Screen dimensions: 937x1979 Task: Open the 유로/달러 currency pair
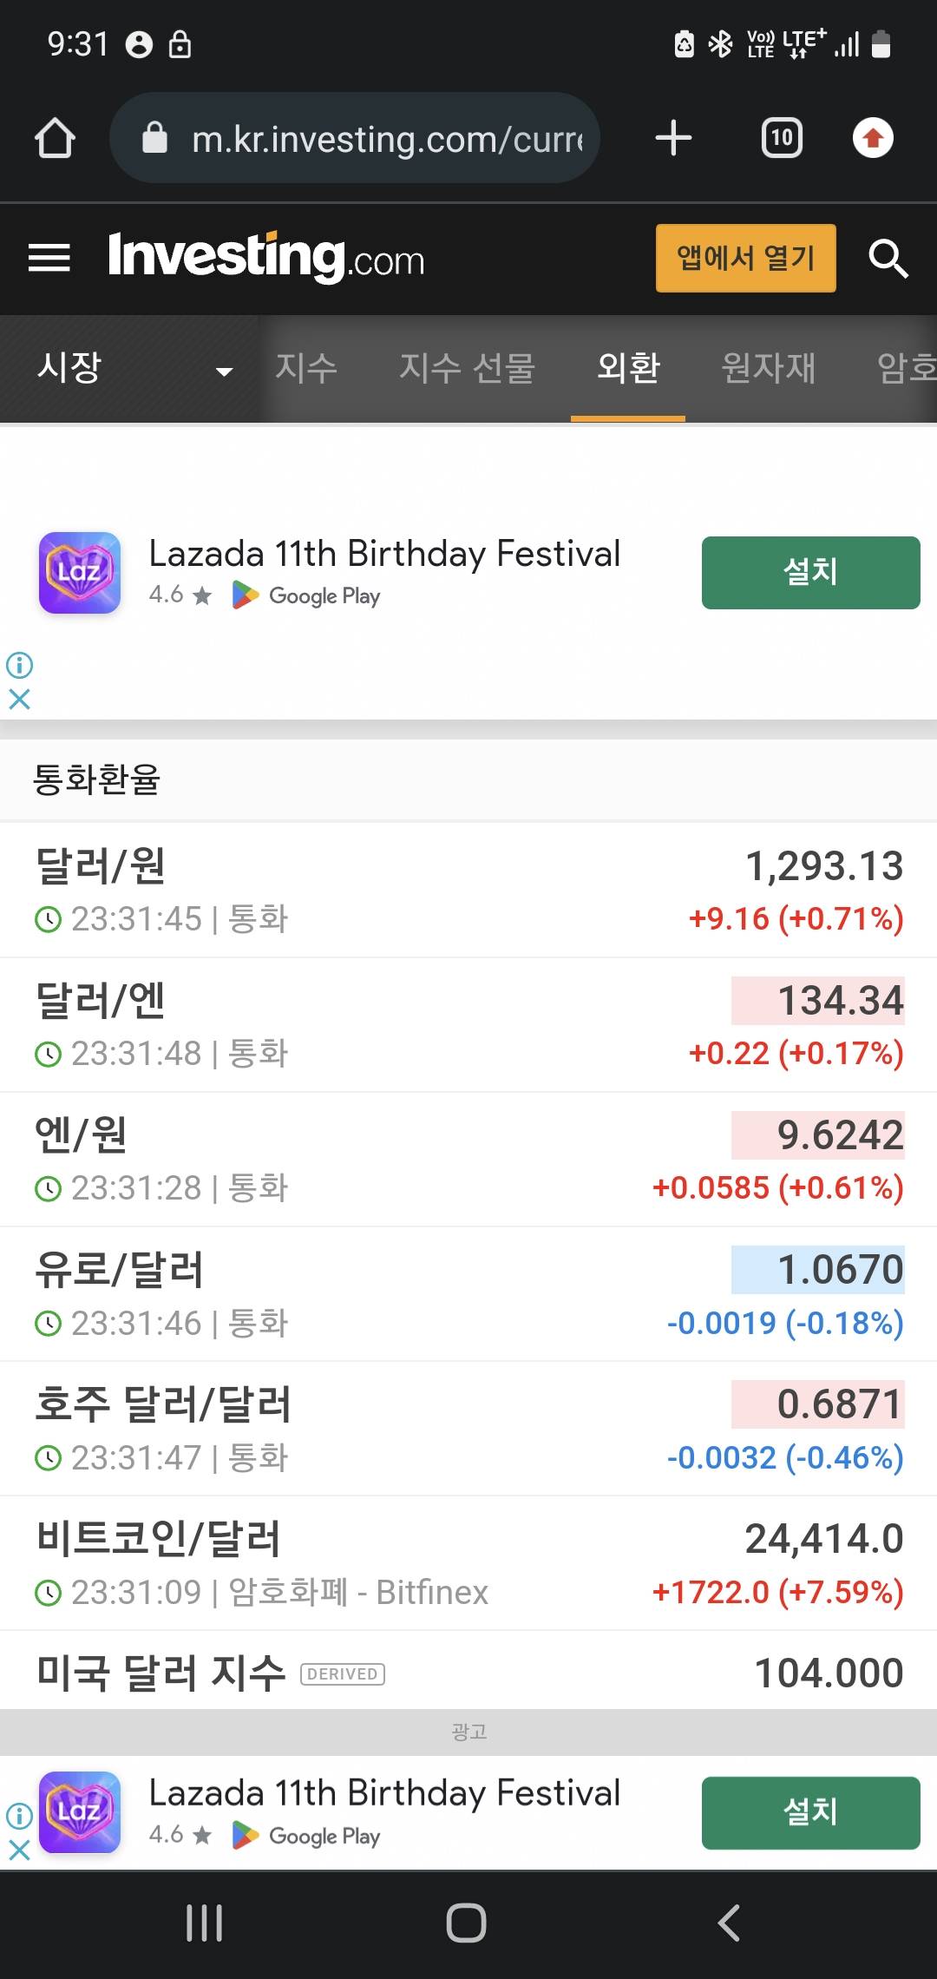[468, 1293]
